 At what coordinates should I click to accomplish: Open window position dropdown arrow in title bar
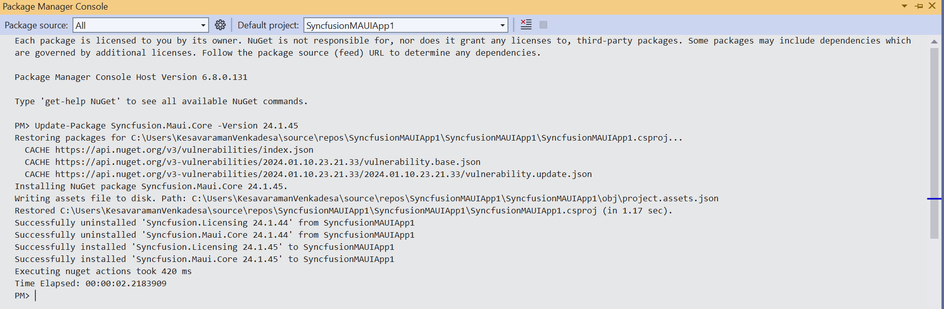click(x=904, y=6)
